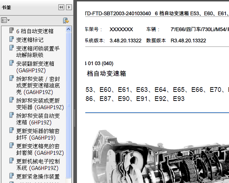Click the '书签' panel title
229x183 pixels.
(x=7, y=7)
